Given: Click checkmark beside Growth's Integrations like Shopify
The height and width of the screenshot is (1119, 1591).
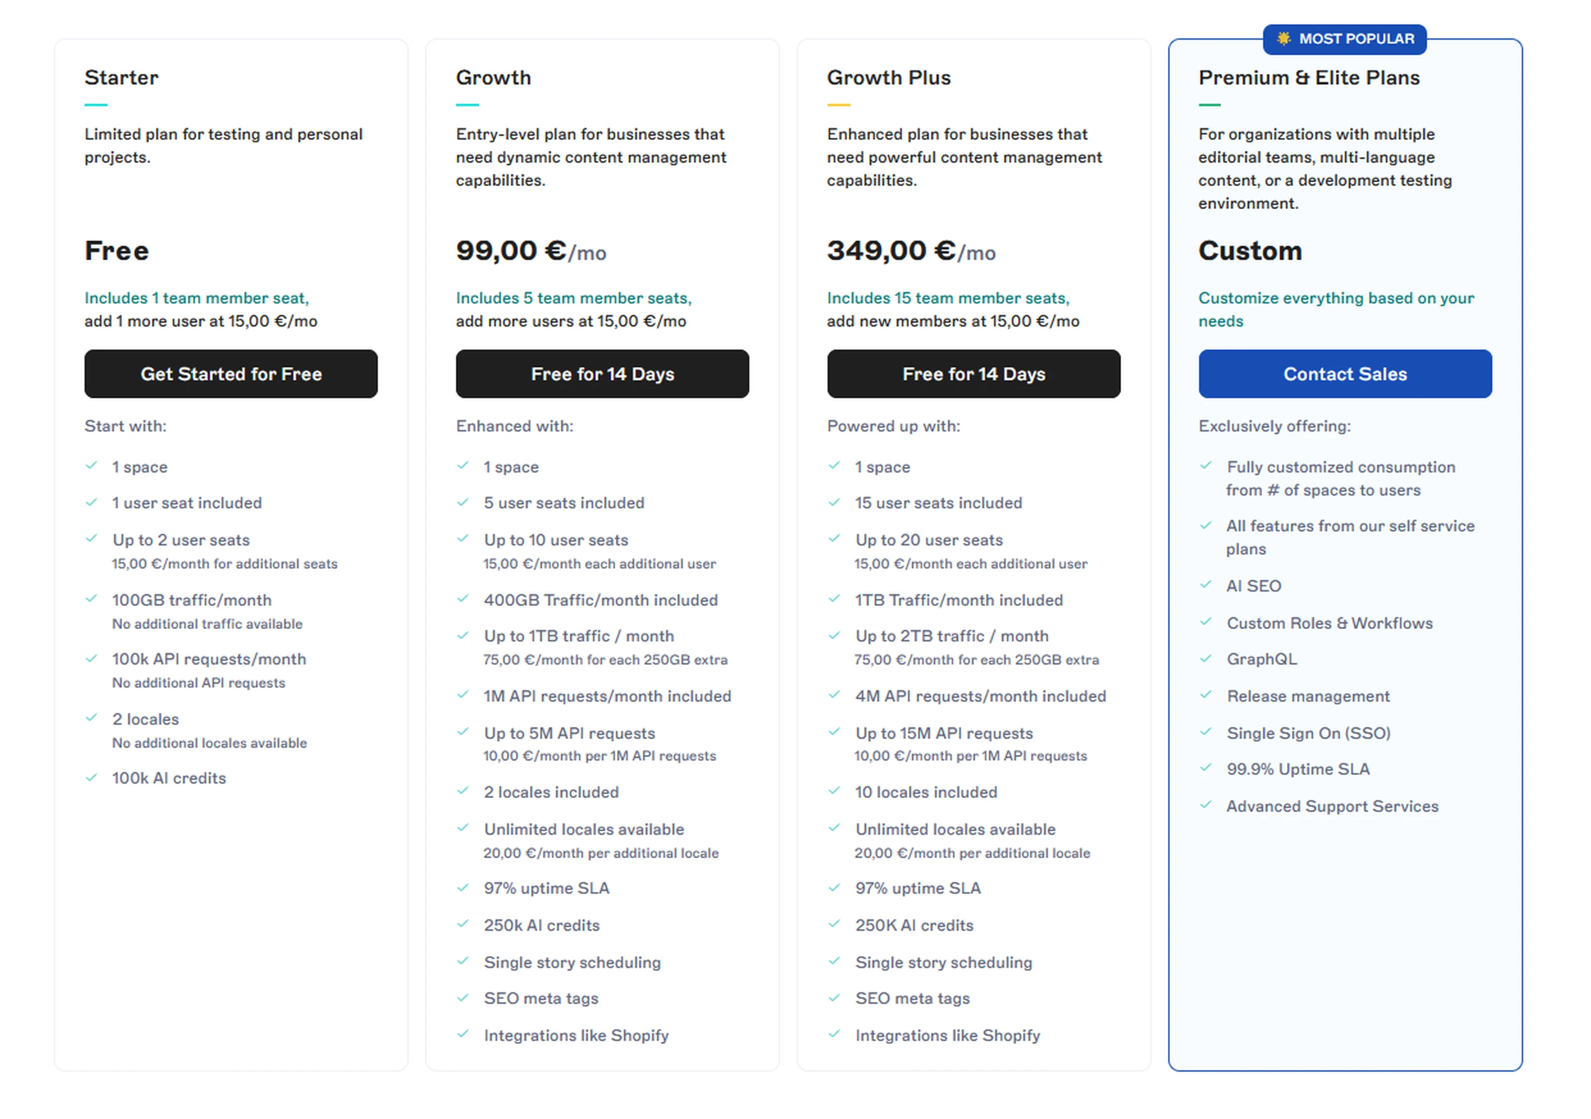Looking at the screenshot, I should 463,1034.
